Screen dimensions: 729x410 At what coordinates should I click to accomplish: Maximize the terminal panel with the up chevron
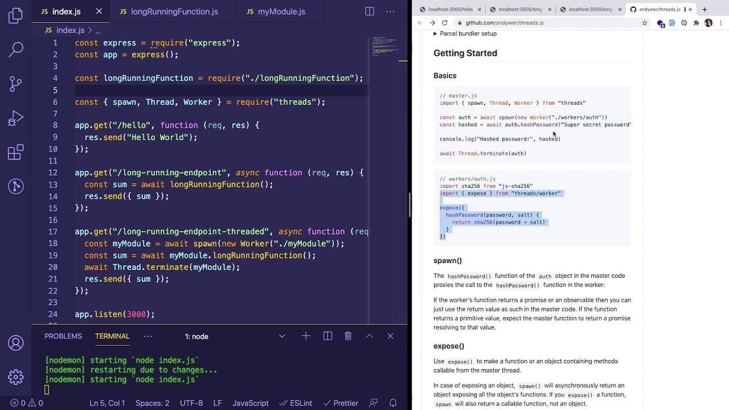point(369,336)
